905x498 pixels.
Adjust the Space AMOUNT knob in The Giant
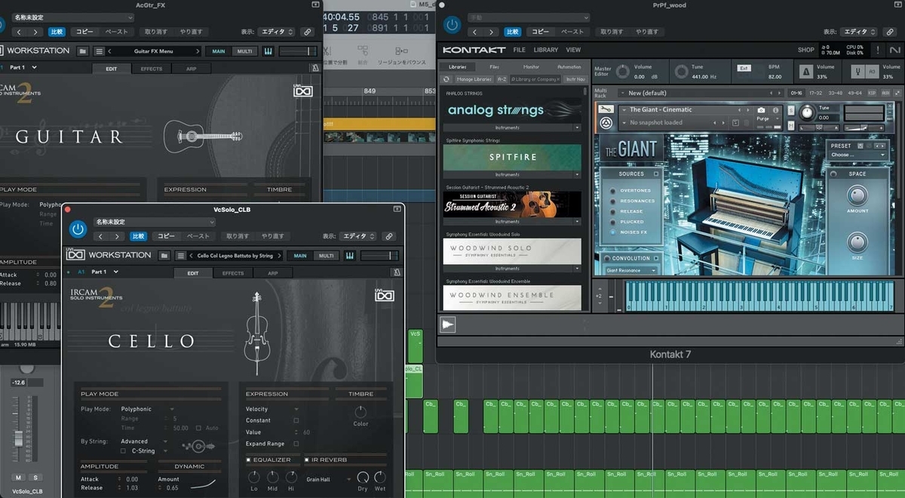coord(857,195)
